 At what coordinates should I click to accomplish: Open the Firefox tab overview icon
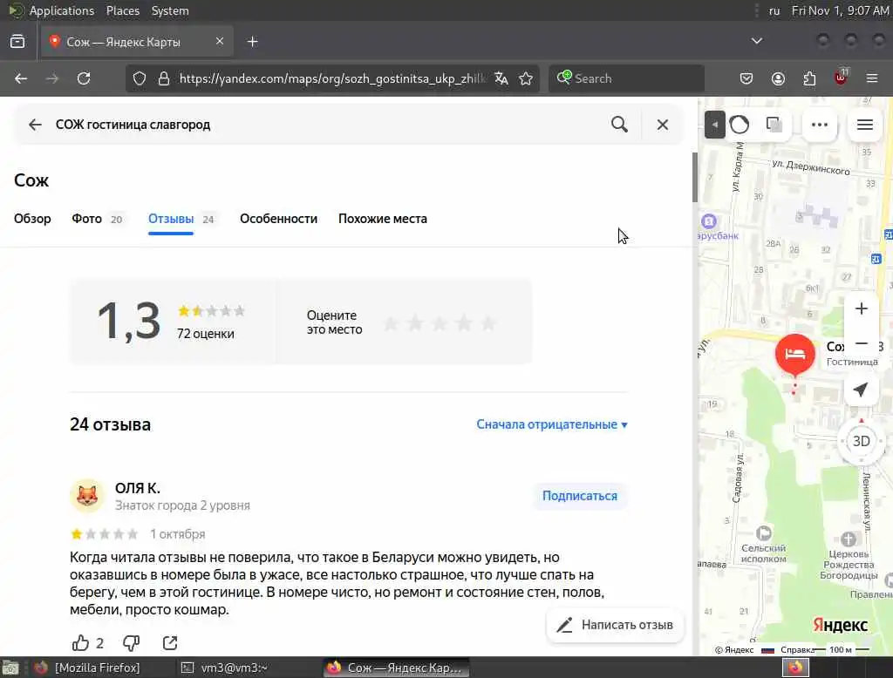[17, 42]
